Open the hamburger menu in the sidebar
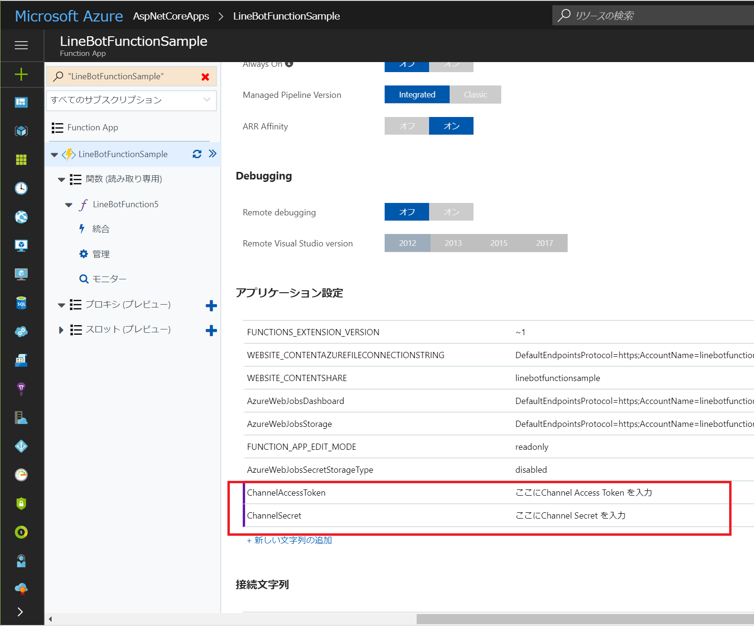Viewport: 754px width, 626px height. point(21,45)
